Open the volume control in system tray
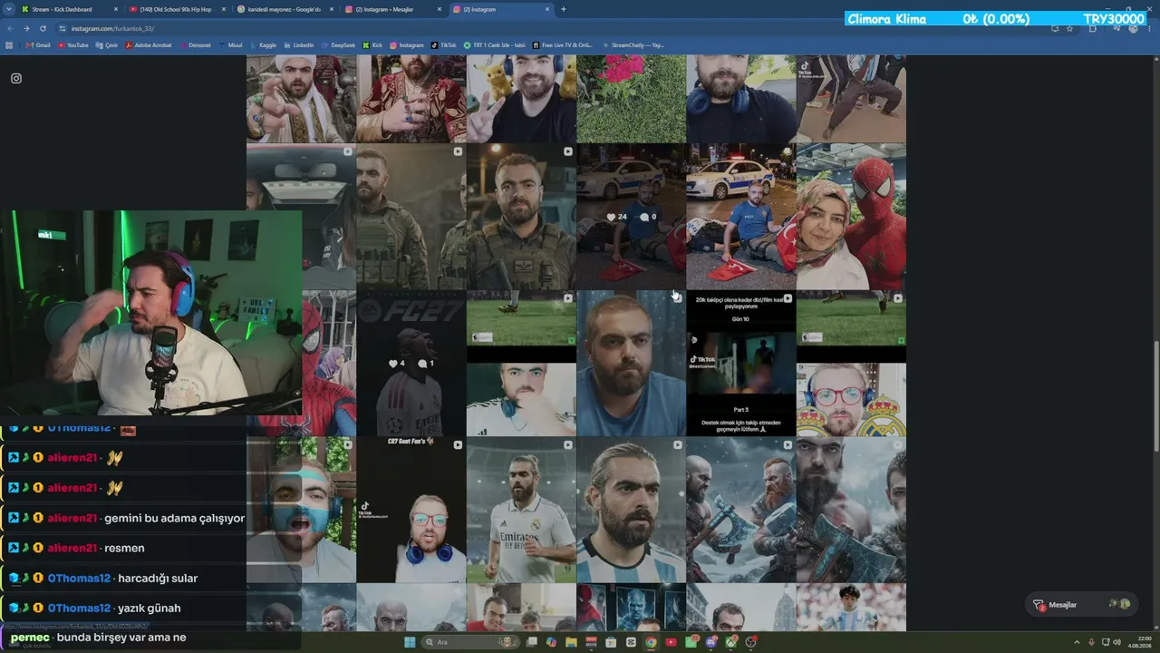 coord(1116,642)
